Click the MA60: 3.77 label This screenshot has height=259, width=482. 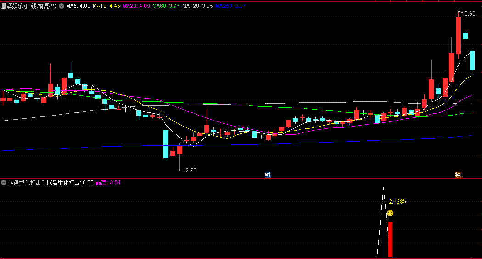click(166, 6)
